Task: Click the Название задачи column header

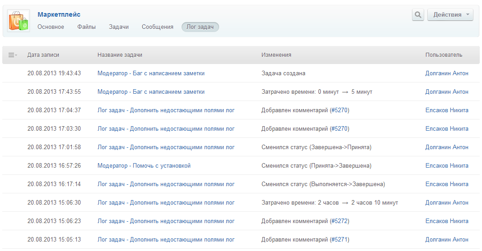Action: (120, 55)
